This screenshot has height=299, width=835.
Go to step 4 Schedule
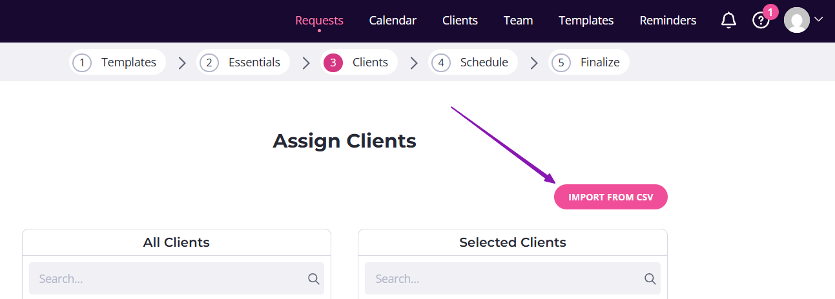473,63
